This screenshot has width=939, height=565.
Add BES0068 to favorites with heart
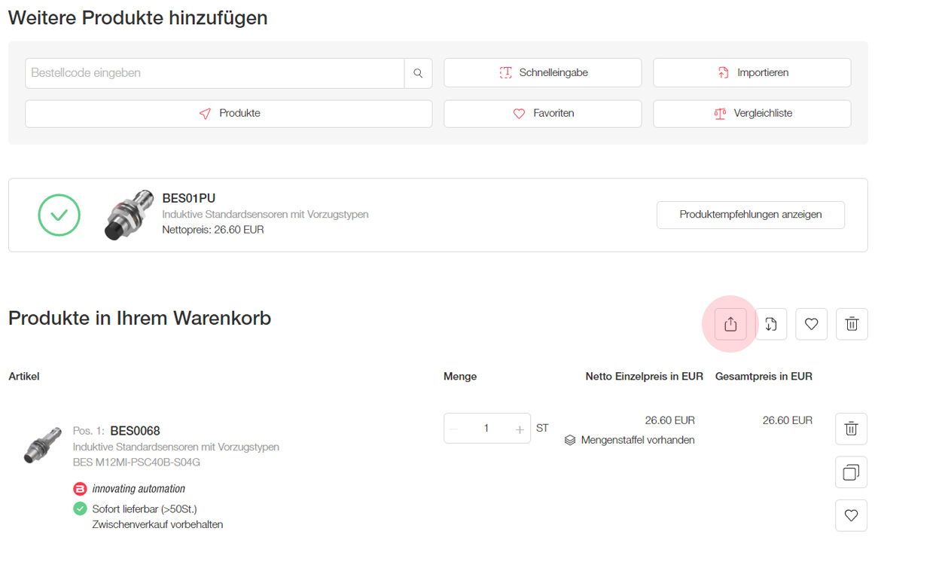point(851,515)
